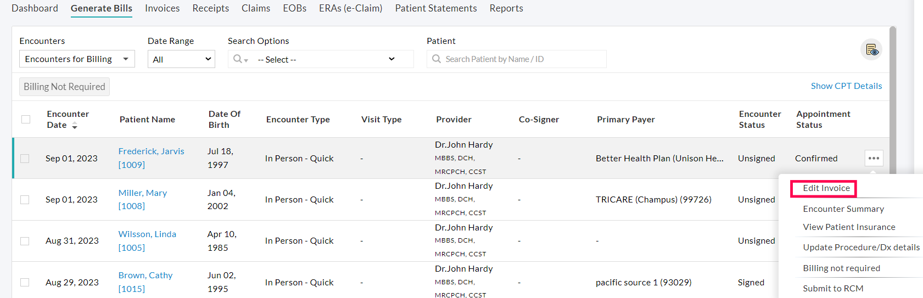
Task: Toggle the select-all encounters checkbox
Action: tap(26, 119)
